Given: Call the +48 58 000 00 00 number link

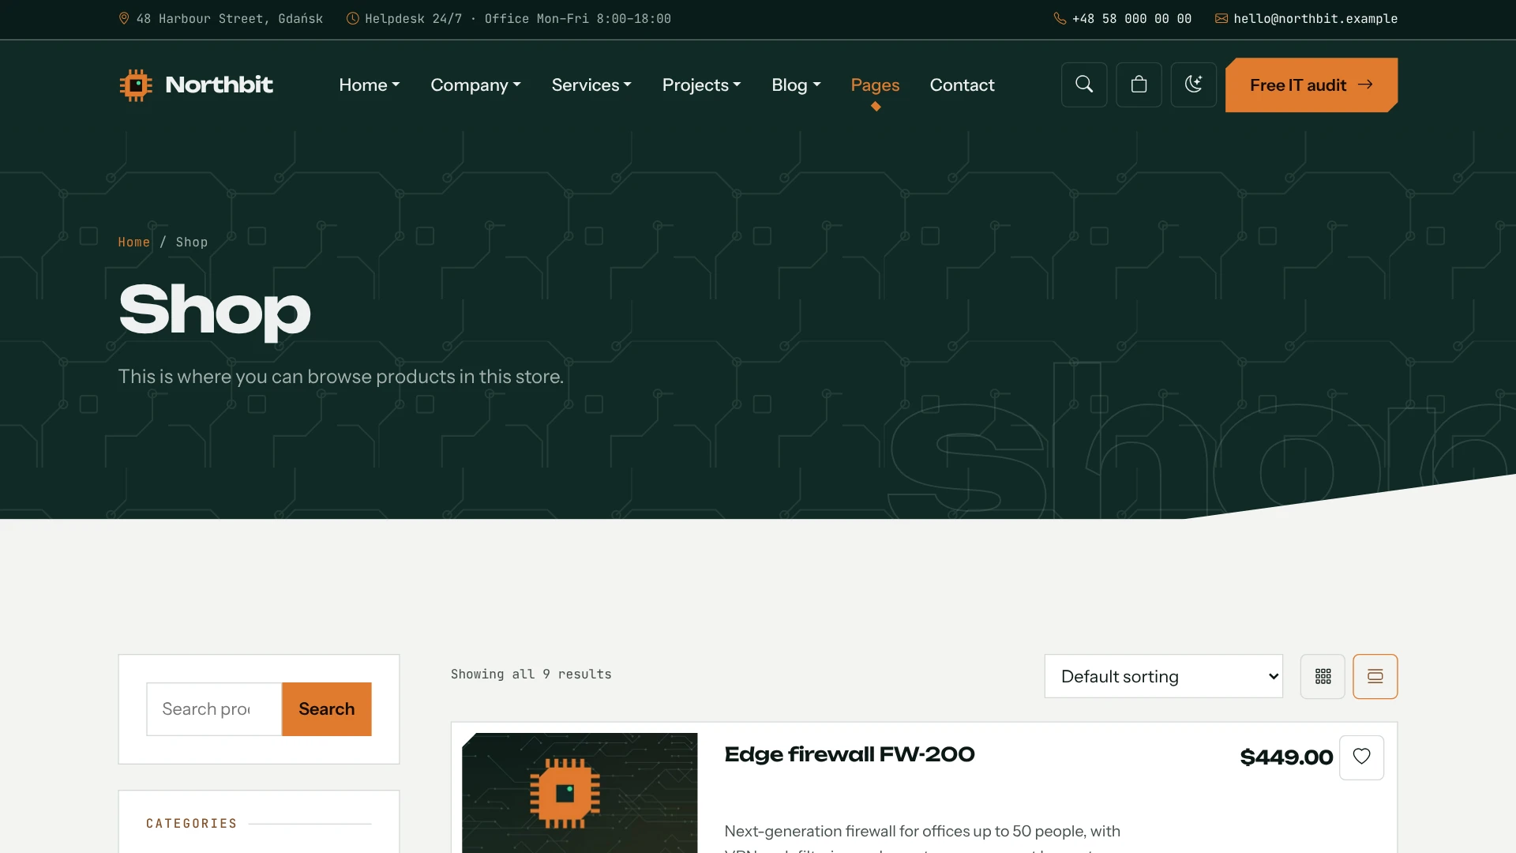Looking at the screenshot, I should click(x=1131, y=18).
